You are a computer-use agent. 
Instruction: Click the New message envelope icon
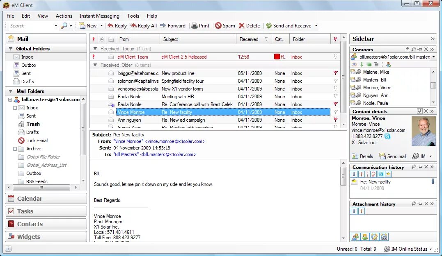tap(82, 25)
